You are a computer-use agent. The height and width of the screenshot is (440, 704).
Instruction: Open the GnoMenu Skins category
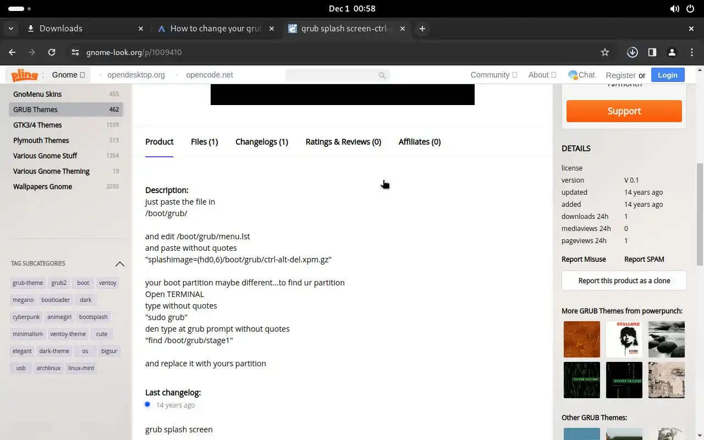pos(66,94)
